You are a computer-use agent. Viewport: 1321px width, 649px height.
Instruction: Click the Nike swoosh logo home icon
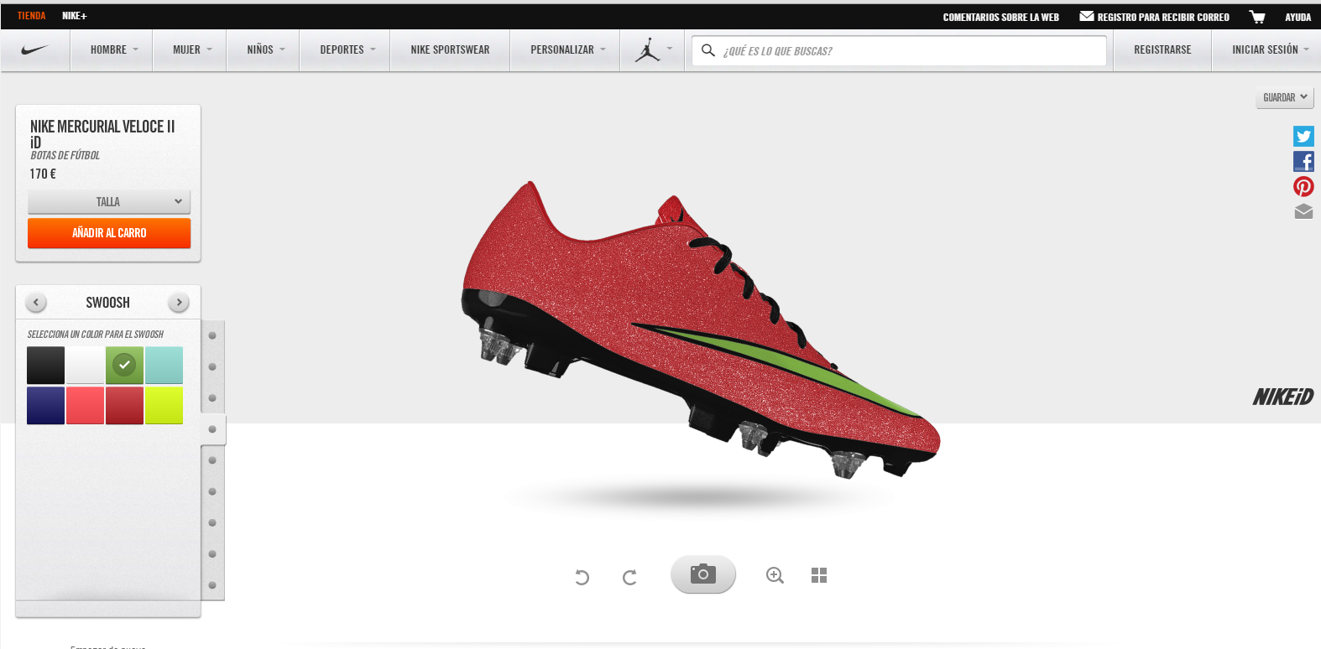click(x=34, y=50)
